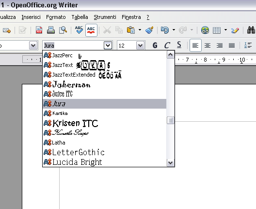Click the cut scissors icon
The height and width of the screenshot is (209, 256).
(x=107, y=30)
